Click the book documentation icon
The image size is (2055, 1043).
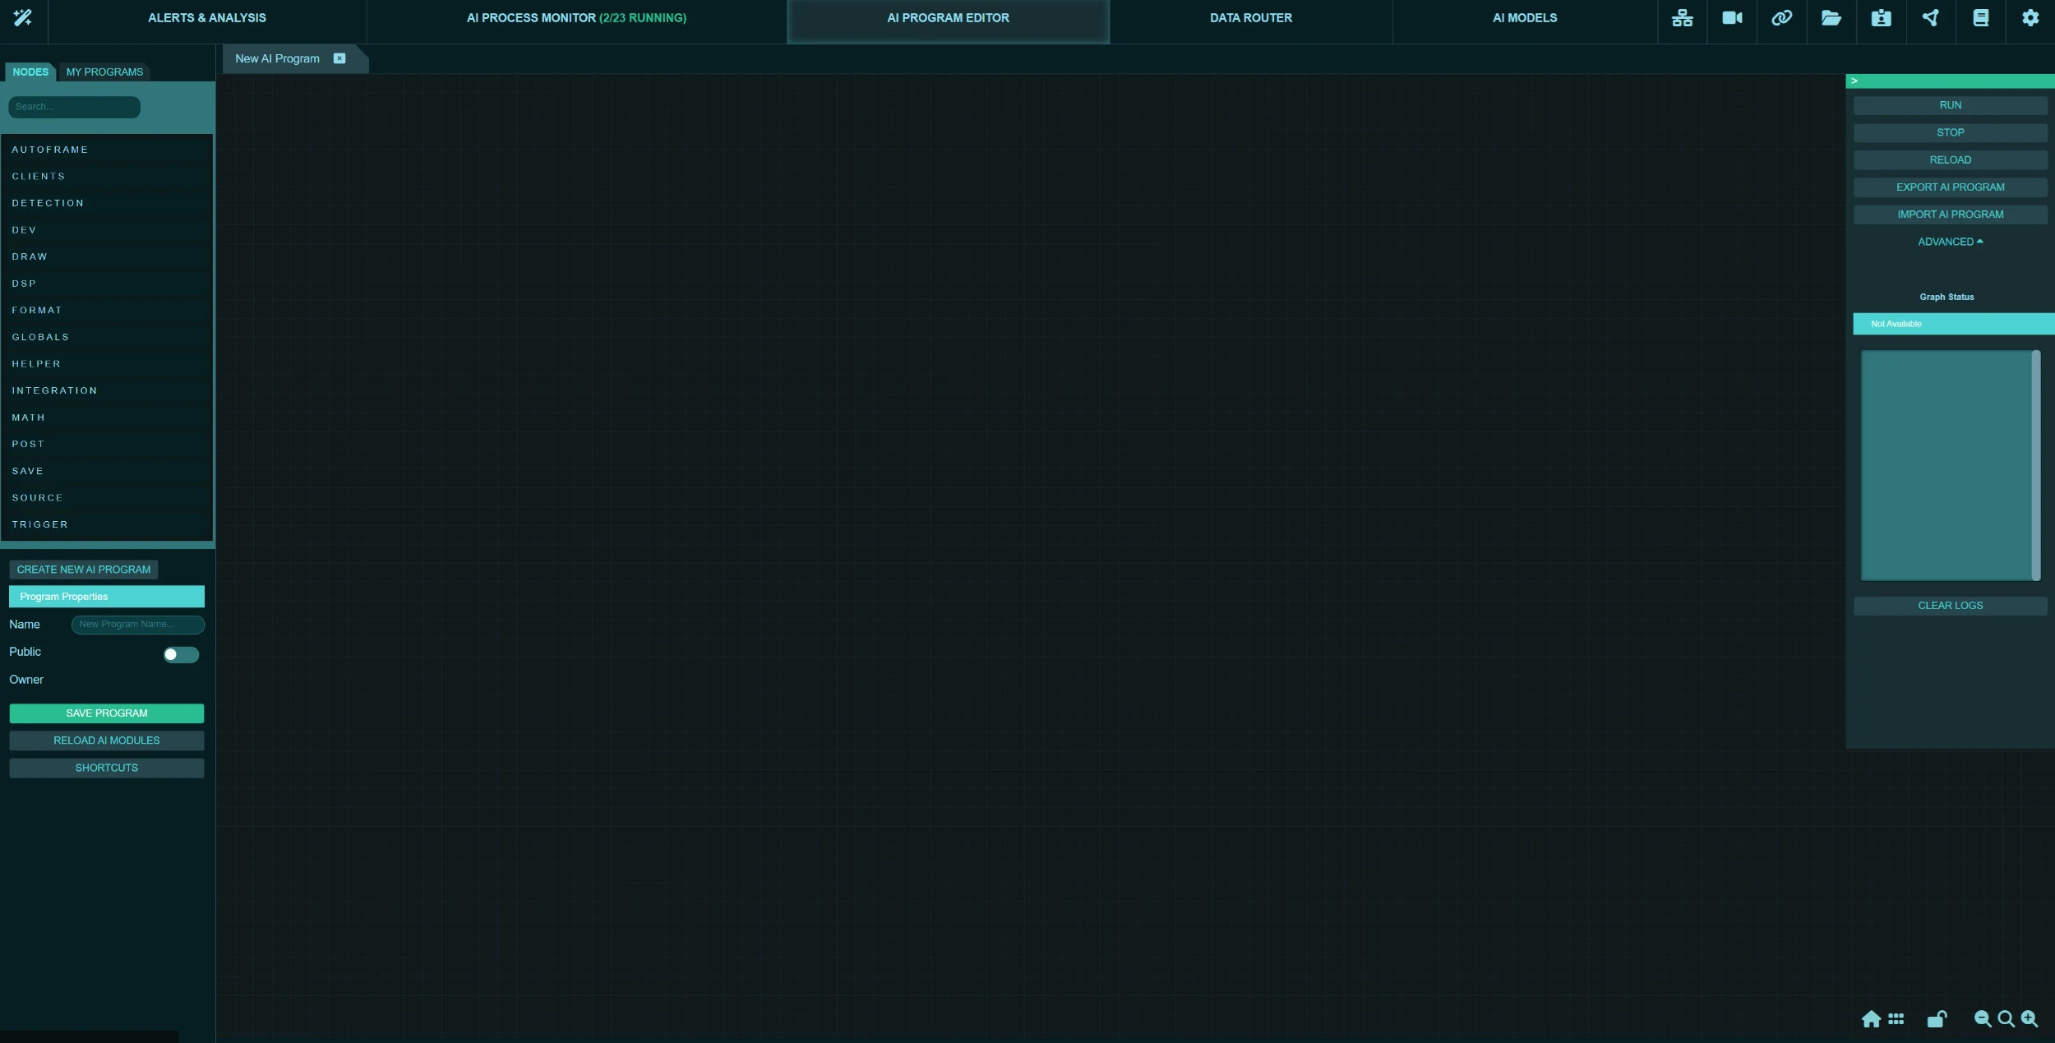click(x=1980, y=18)
